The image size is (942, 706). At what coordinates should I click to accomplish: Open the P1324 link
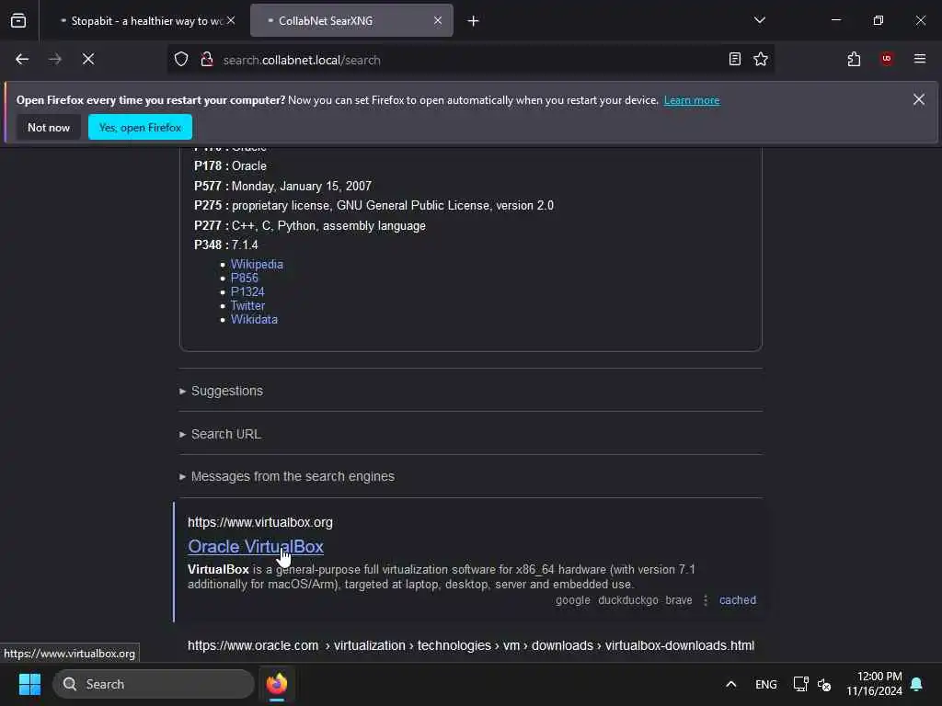coord(247,291)
